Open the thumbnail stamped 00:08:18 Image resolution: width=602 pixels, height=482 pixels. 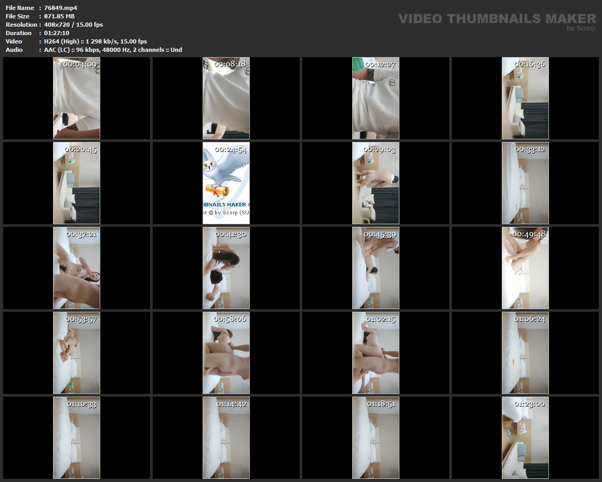pyautogui.click(x=226, y=98)
